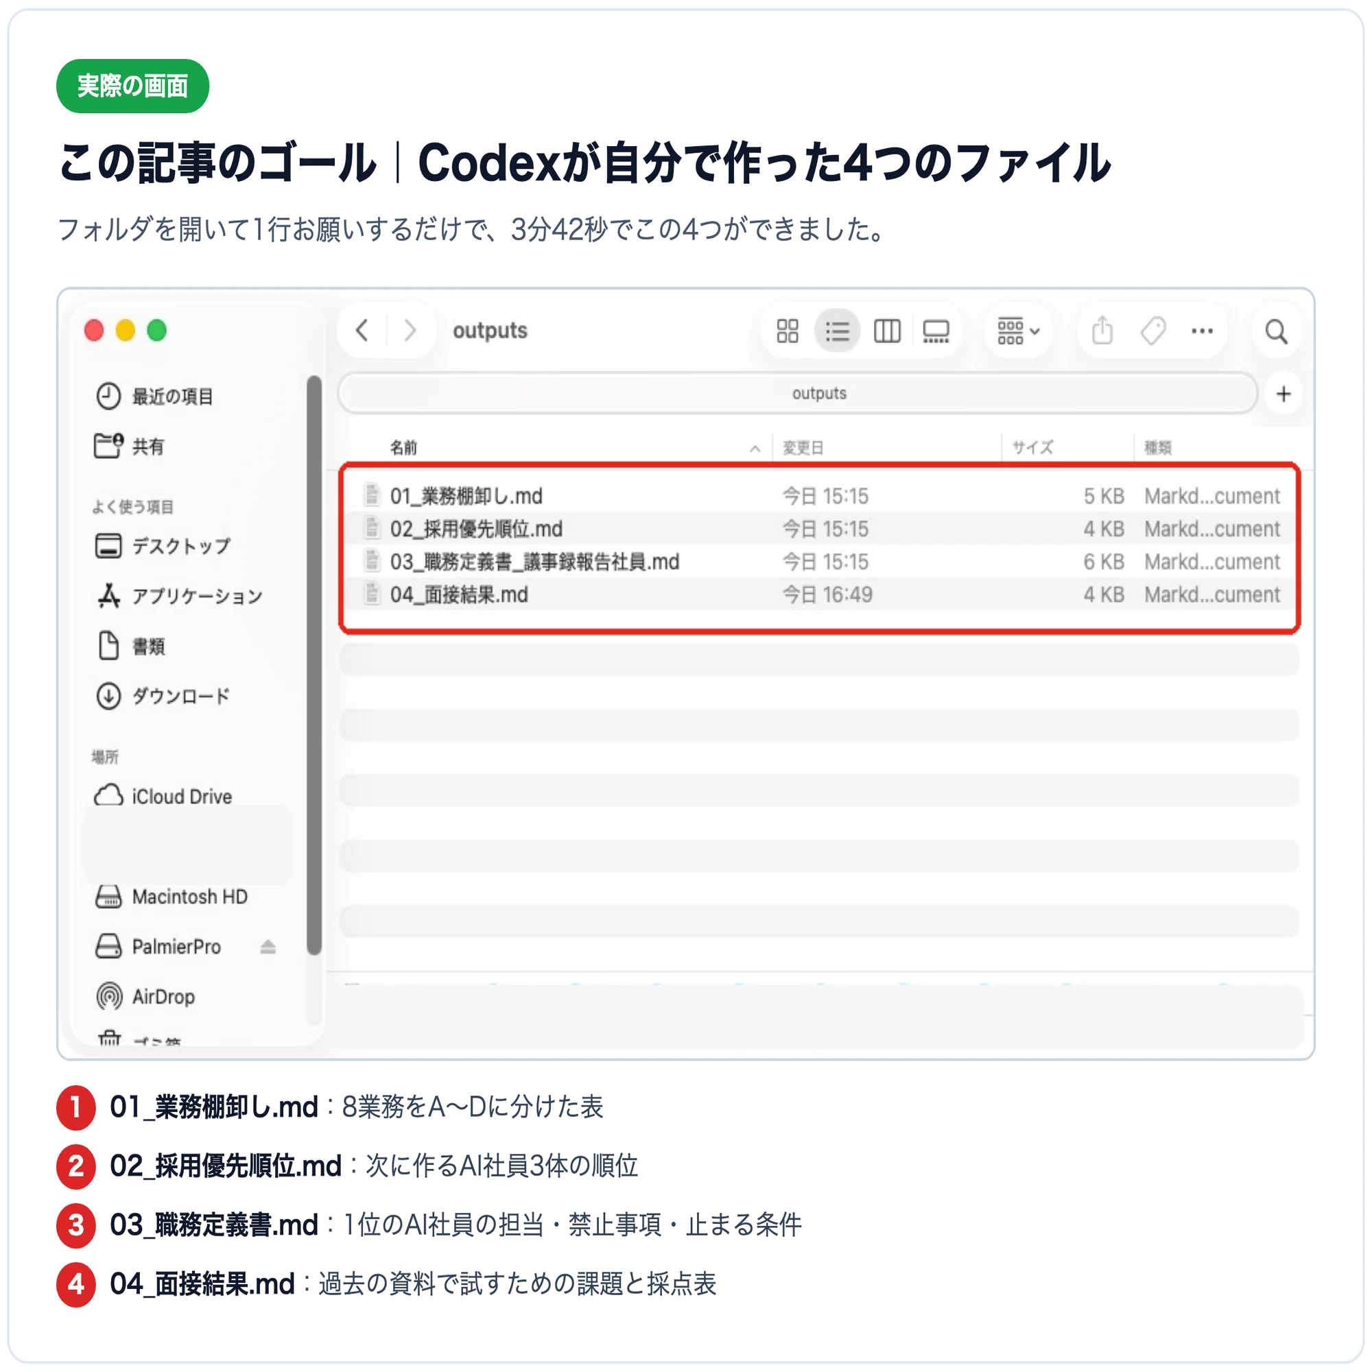Click the sidebar vertical scrollbar

[x=314, y=665]
